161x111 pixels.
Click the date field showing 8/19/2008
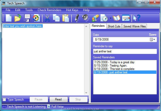pyautogui.click(x=125, y=39)
